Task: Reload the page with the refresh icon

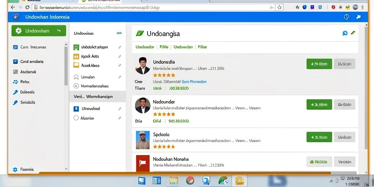Action: tap(27, 7)
